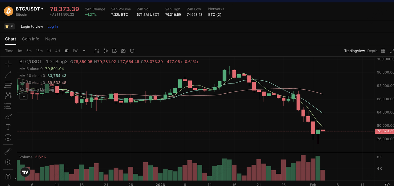Toggle the magnet snap mode
394x186 pixels.
click(8, 177)
